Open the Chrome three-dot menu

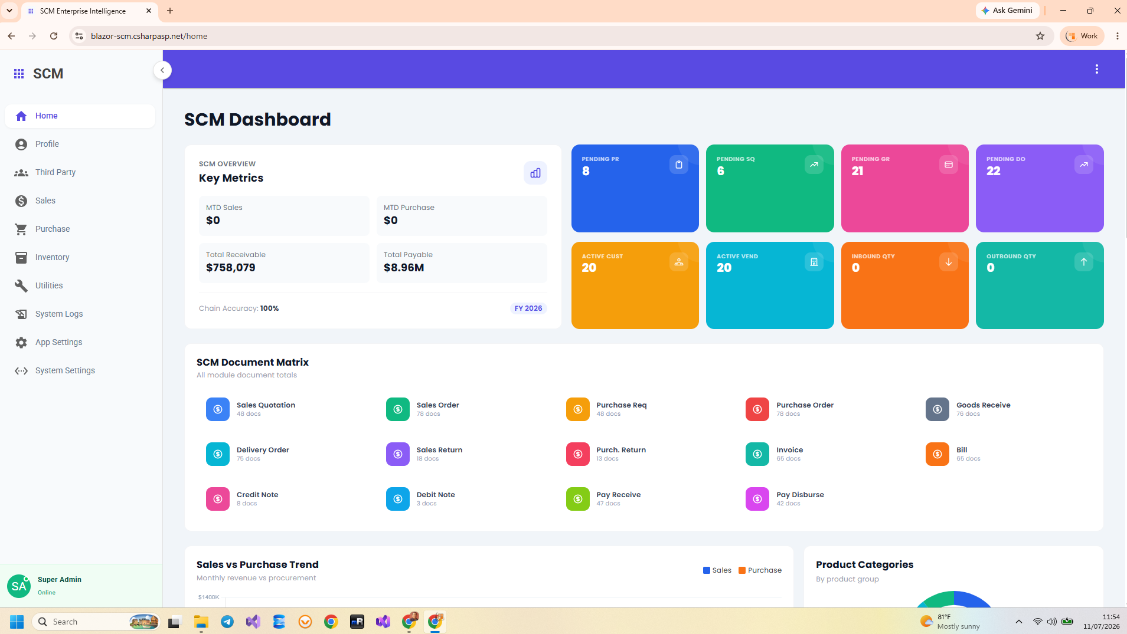click(1117, 36)
